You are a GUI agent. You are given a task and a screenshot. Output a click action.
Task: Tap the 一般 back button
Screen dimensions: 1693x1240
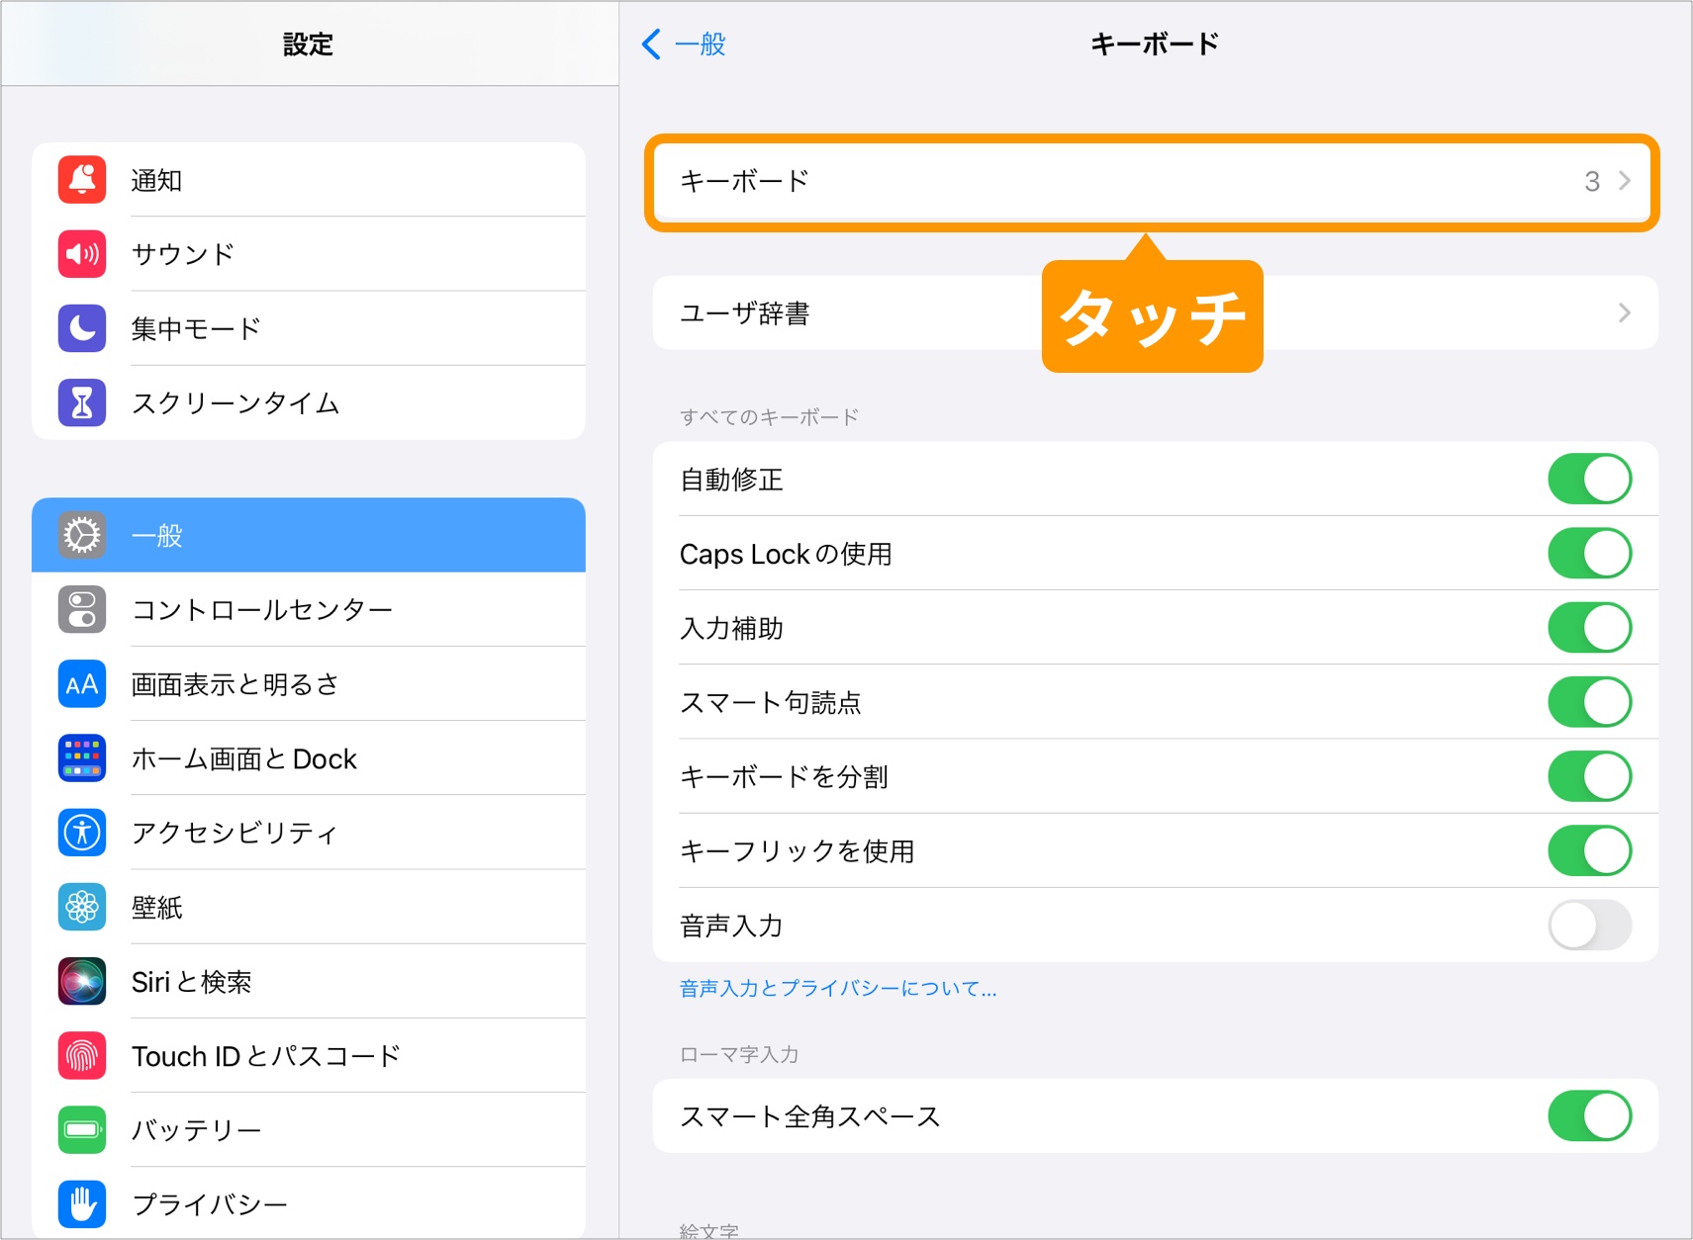coord(686,44)
